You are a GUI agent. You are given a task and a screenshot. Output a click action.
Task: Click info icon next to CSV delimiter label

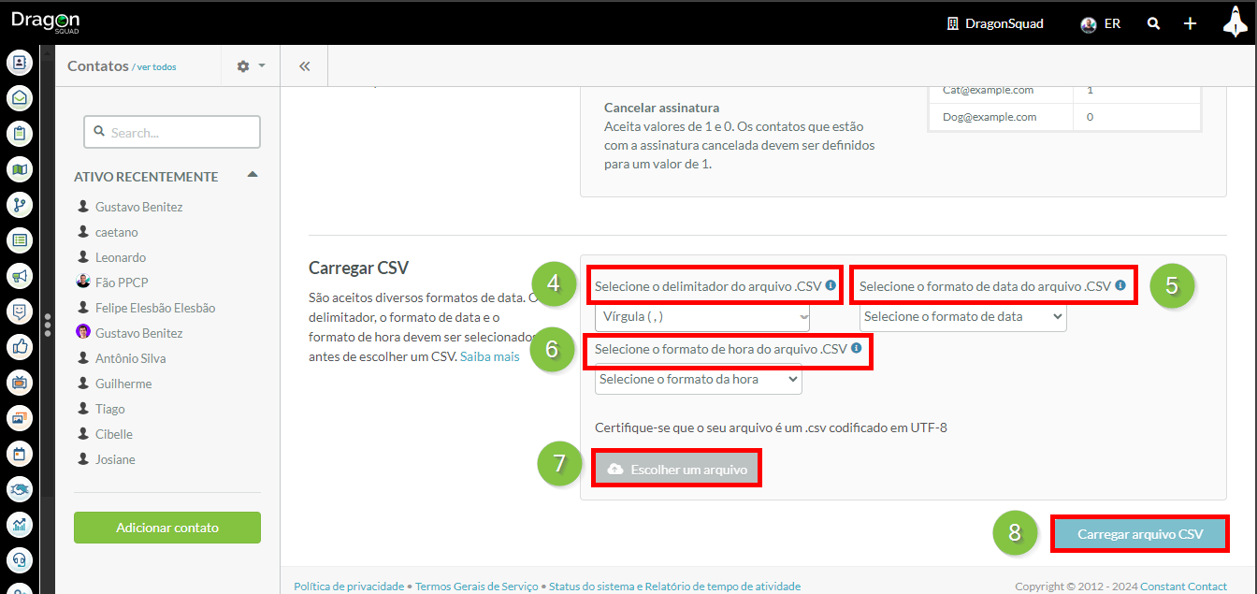coord(831,285)
